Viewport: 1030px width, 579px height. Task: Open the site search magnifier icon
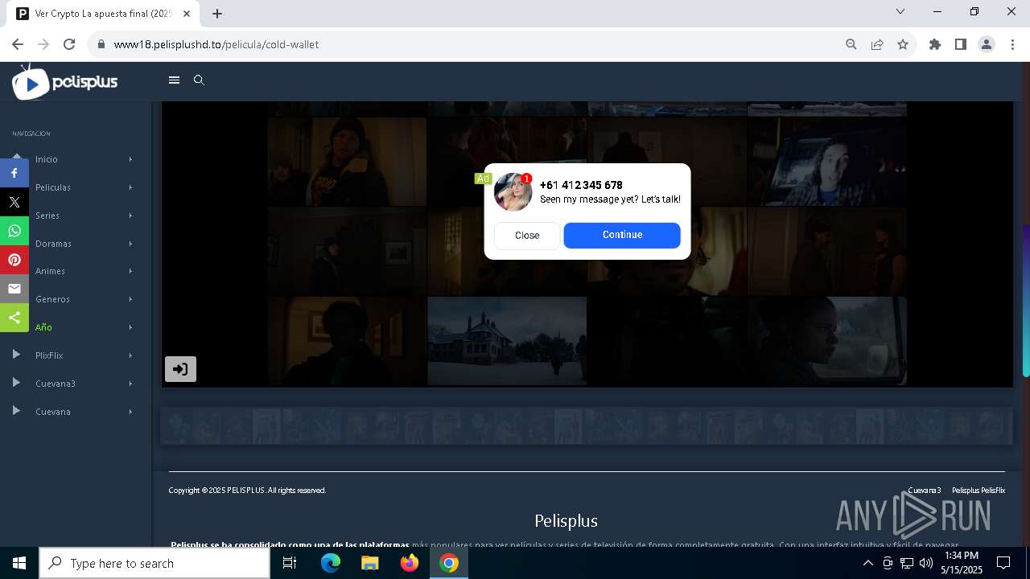200,80
